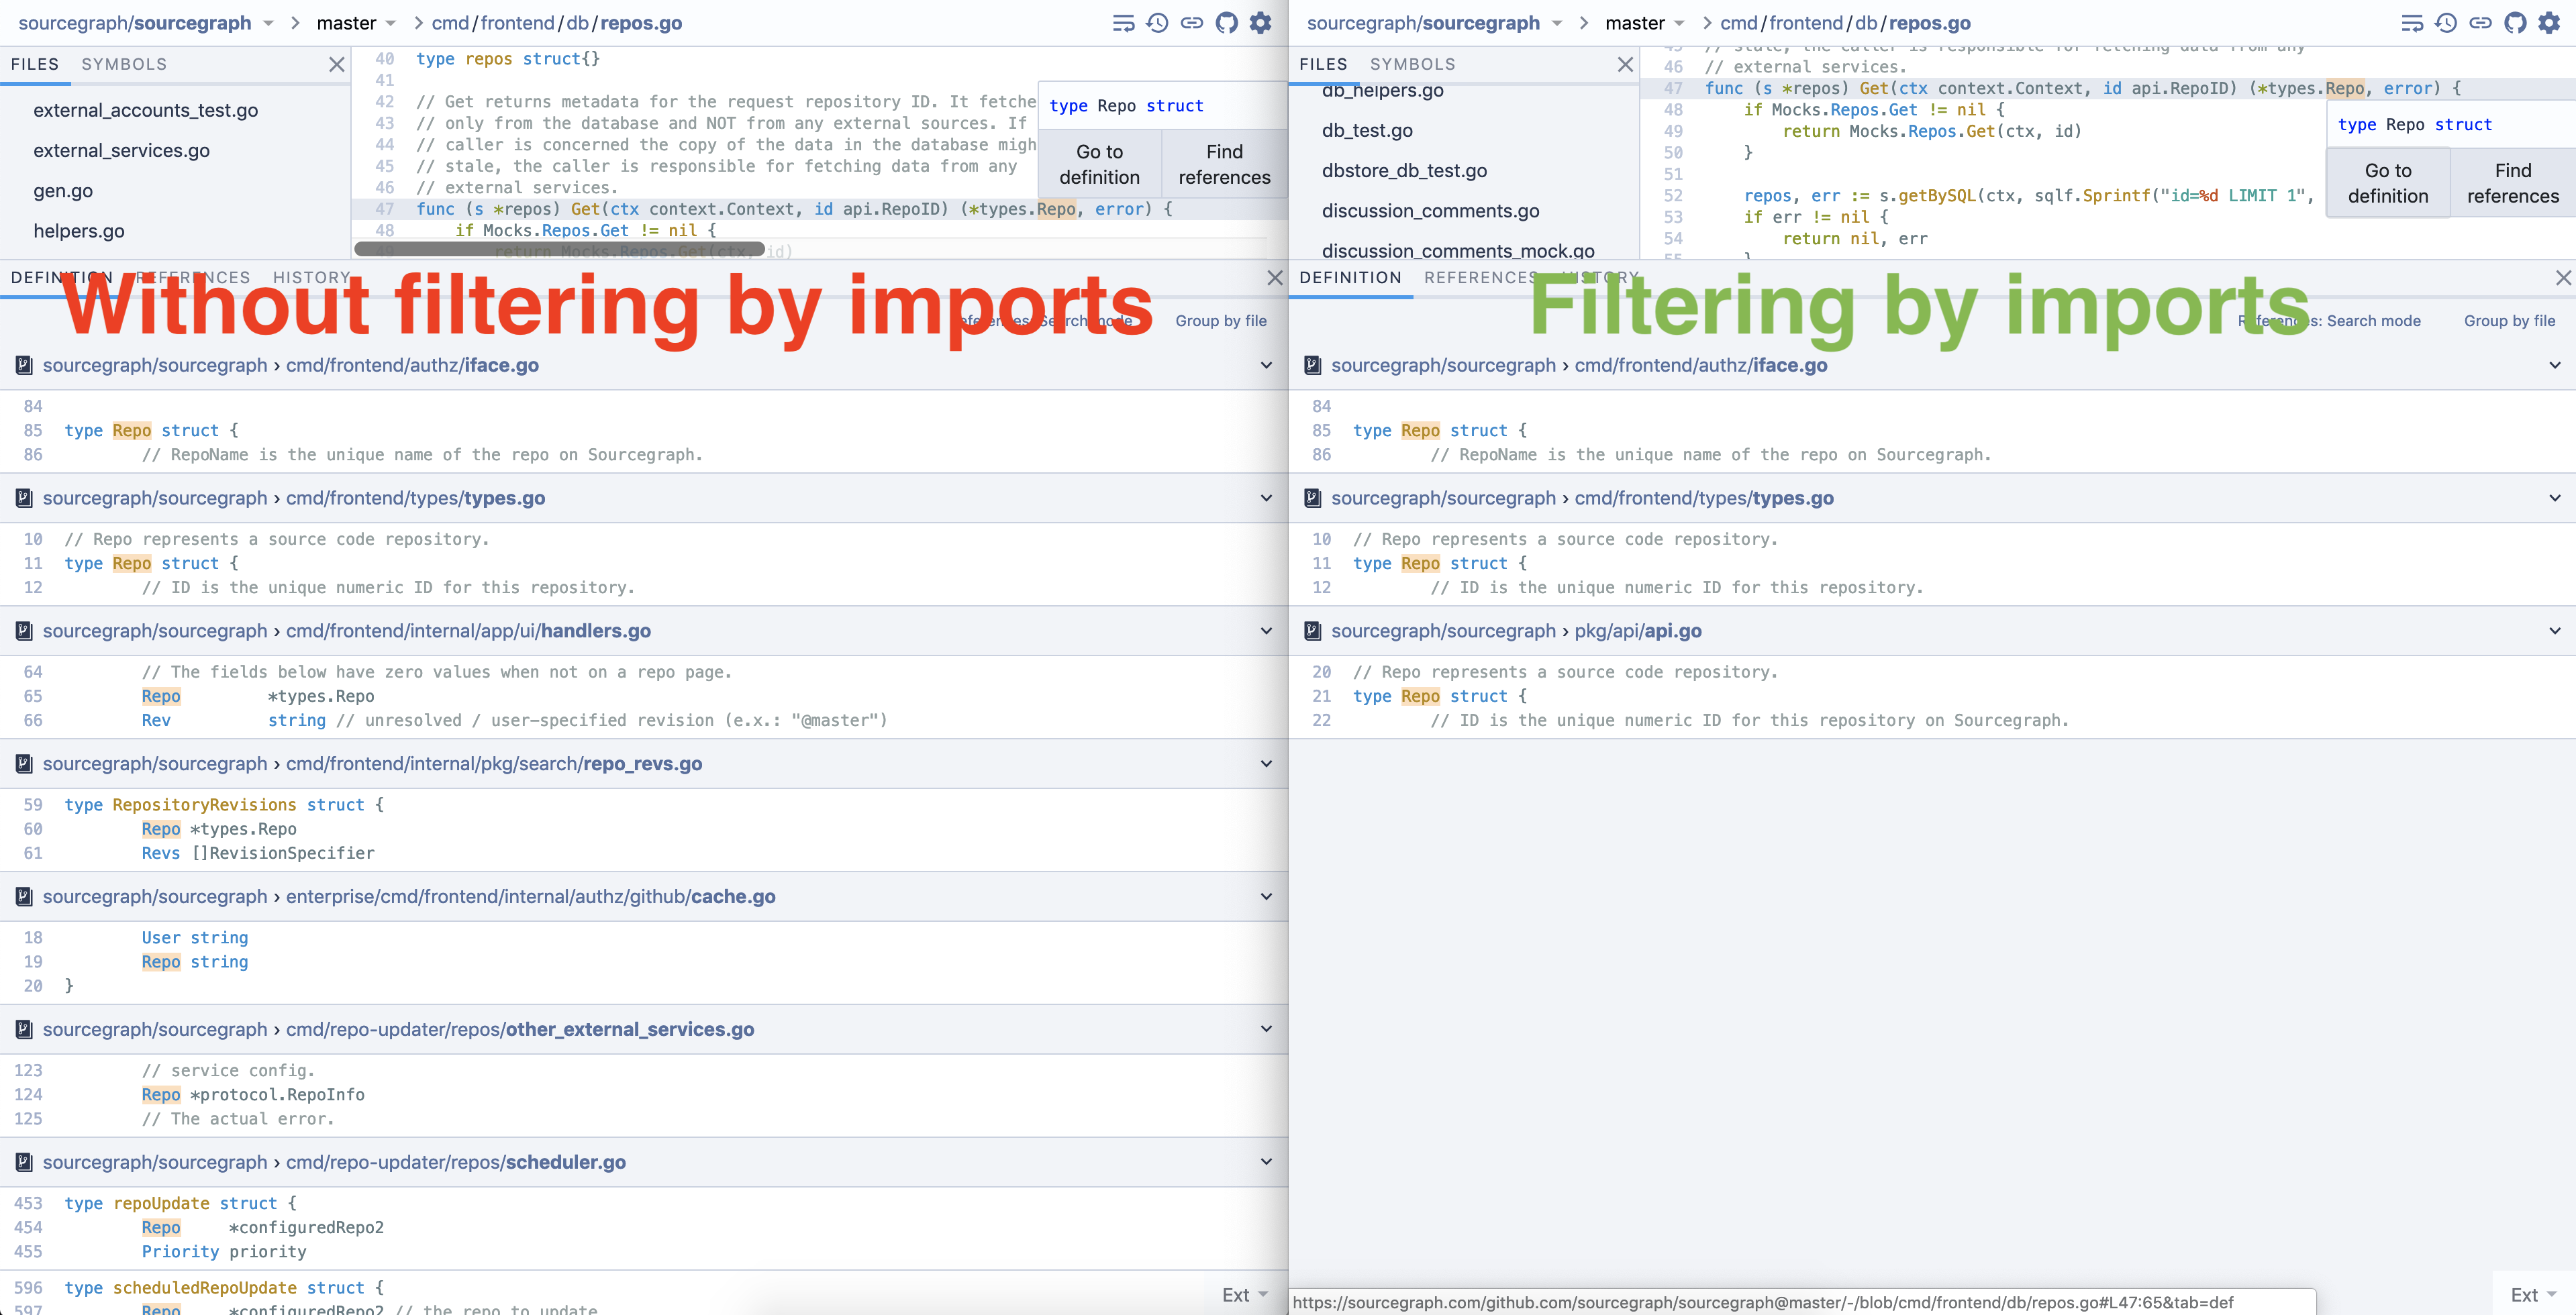The width and height of the screenshot is (2576, 1315).
Task: Toggle Group by file in right results panel
Action: pos(2509,321)
